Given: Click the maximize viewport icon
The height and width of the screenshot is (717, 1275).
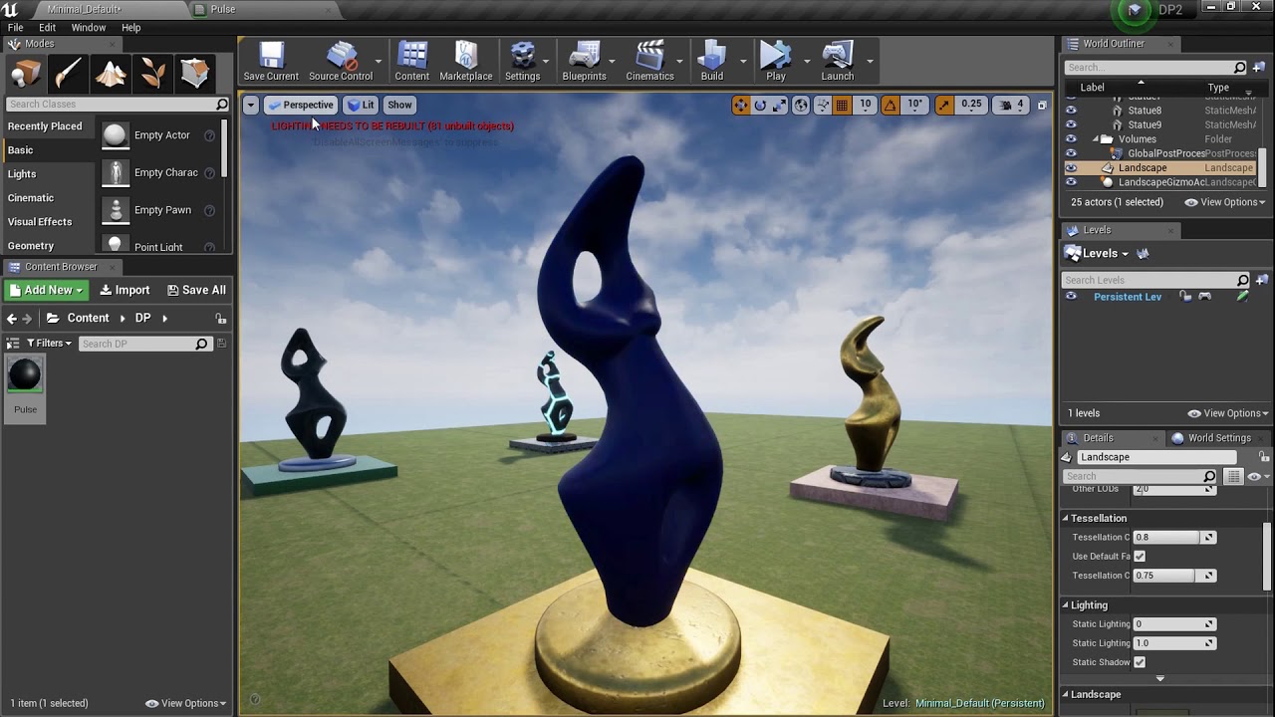Looking at the screenshot, I should pos(1042,105).
